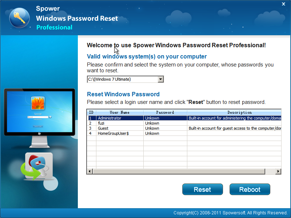Viewport: 291px width, 218px height.
Task: Click the golden key globe logo icon
Action: click(20, 18)
